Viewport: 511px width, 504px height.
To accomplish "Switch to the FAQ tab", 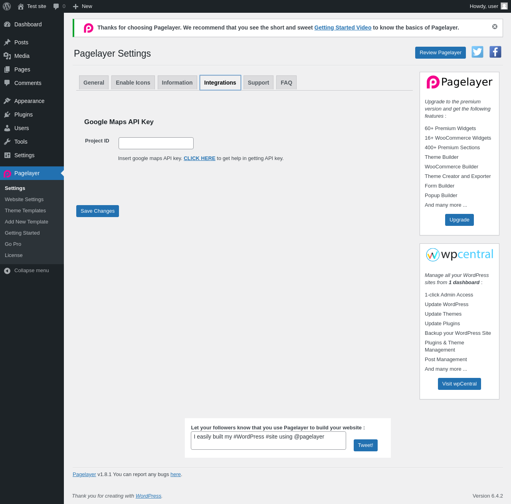I will [286, 83].
